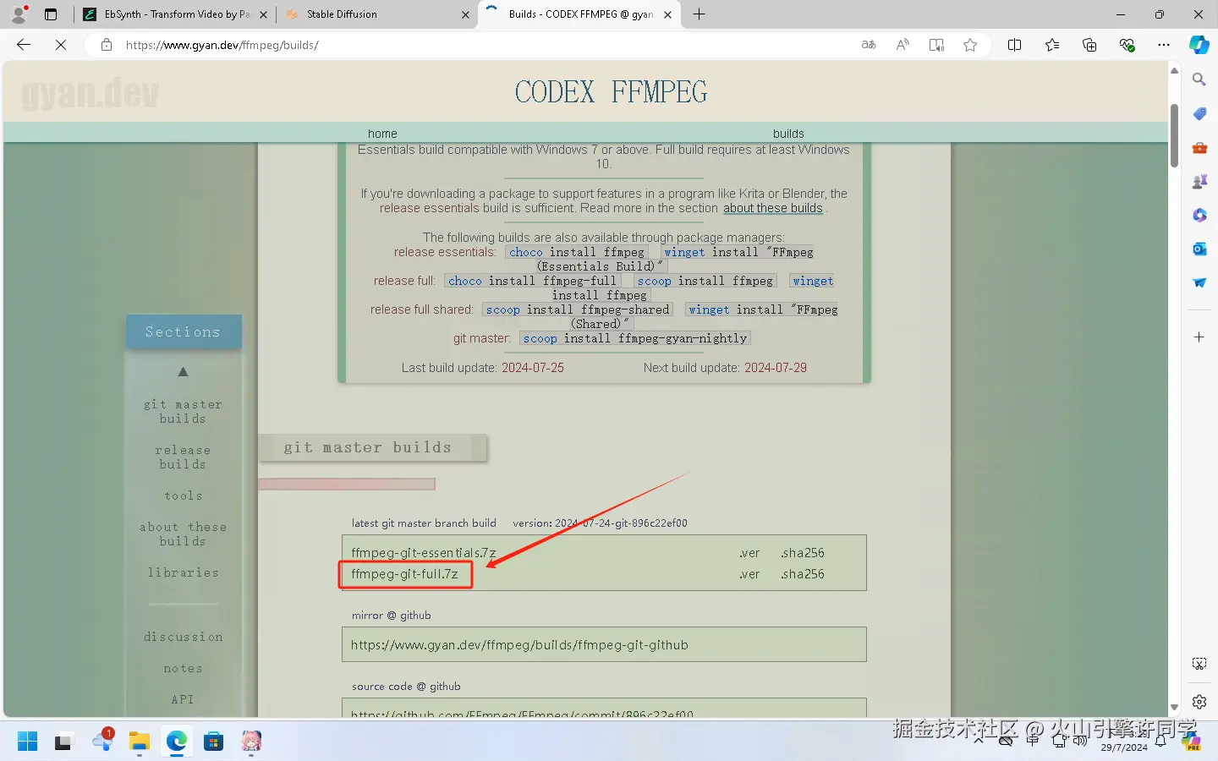Jump to tools section

click(x=183, y=496)
